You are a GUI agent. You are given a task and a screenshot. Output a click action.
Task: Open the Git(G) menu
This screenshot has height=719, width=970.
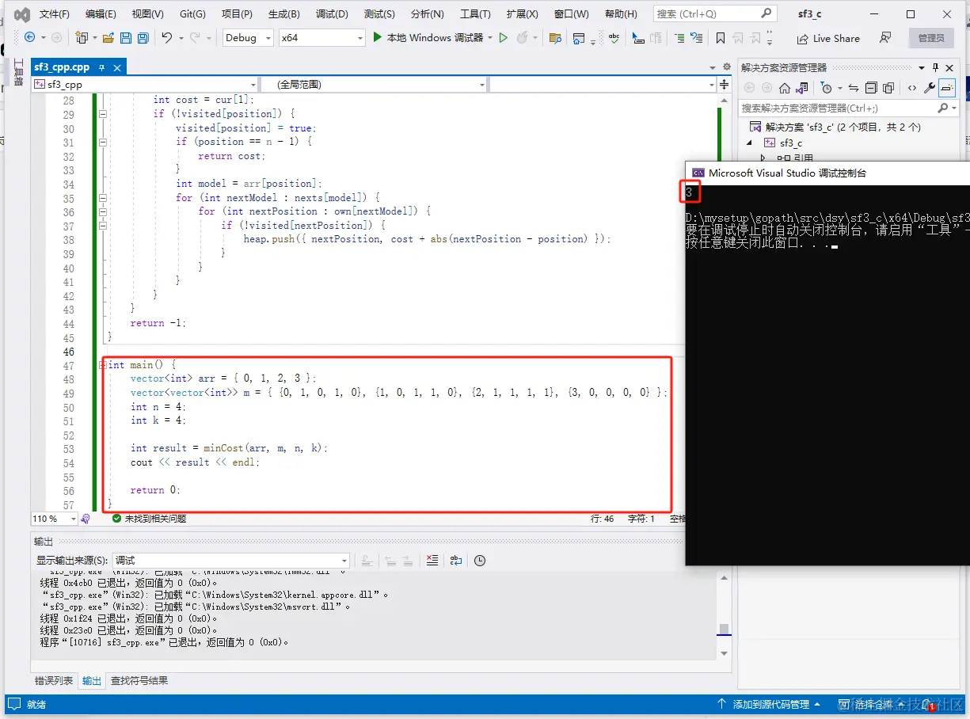192,14
